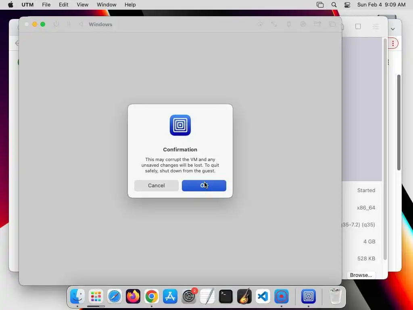The width and height of the screenshot is (413, 310).
Task: Click the pause VM icon
Action: pos(69,24)
